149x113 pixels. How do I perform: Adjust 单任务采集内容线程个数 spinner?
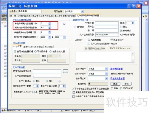pyautogui.click(x=49, y=23)
